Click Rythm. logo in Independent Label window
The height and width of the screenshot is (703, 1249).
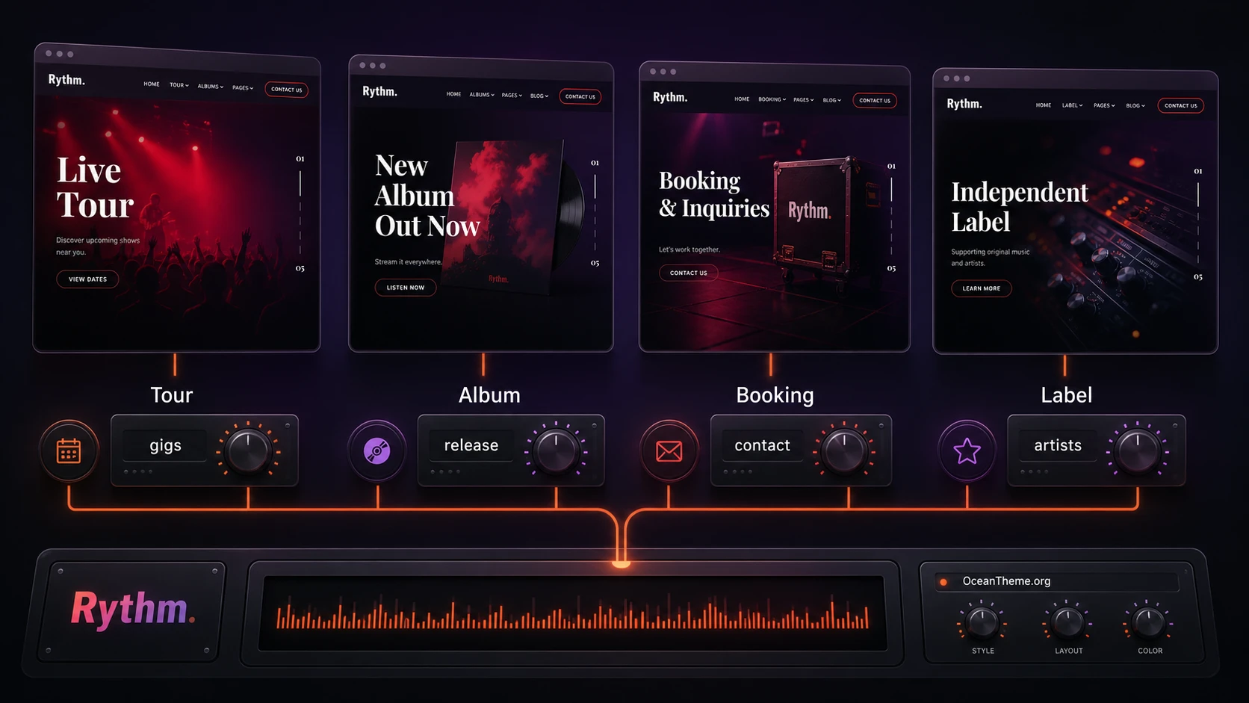(964, 104)
